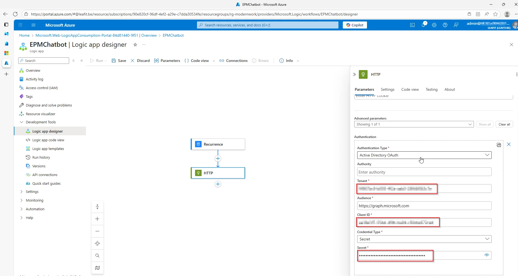The height and width of the screenshot is (276, 518).
Task: Open the Authentication Type dropdown
Action: (x=424, y=155)
